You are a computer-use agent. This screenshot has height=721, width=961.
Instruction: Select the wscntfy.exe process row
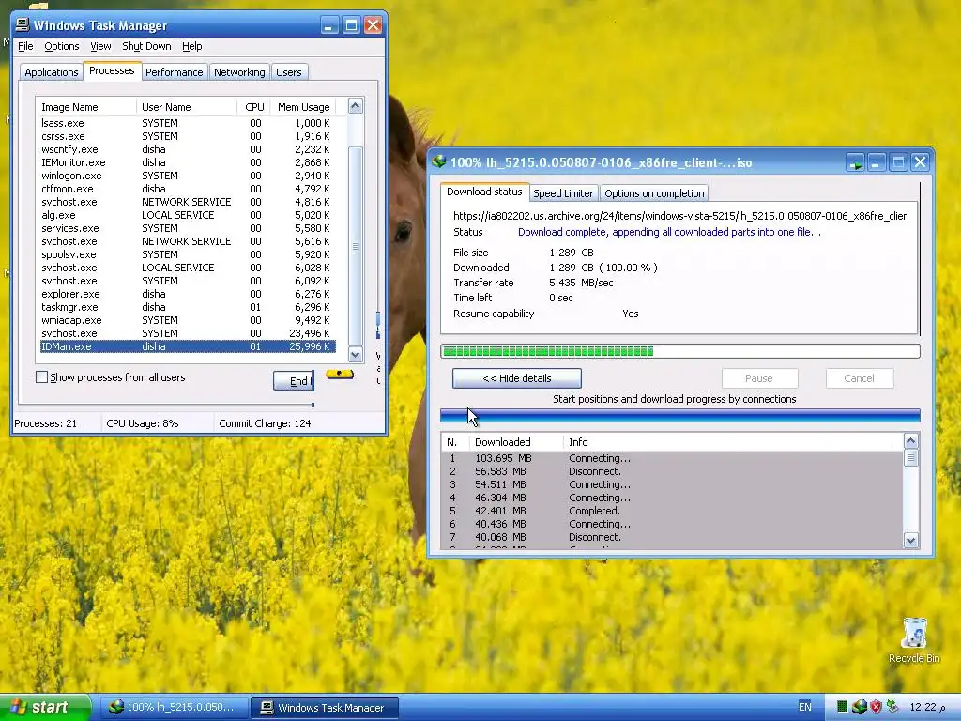[x=188, y=149]
